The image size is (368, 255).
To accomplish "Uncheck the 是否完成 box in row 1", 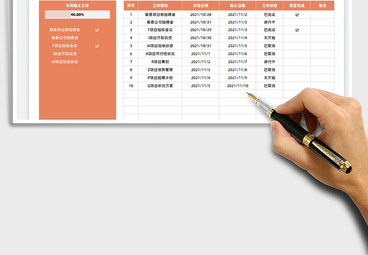I will [x=297, y=15].
